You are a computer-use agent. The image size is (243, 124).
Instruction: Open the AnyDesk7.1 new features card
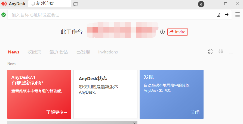point(39,94)
